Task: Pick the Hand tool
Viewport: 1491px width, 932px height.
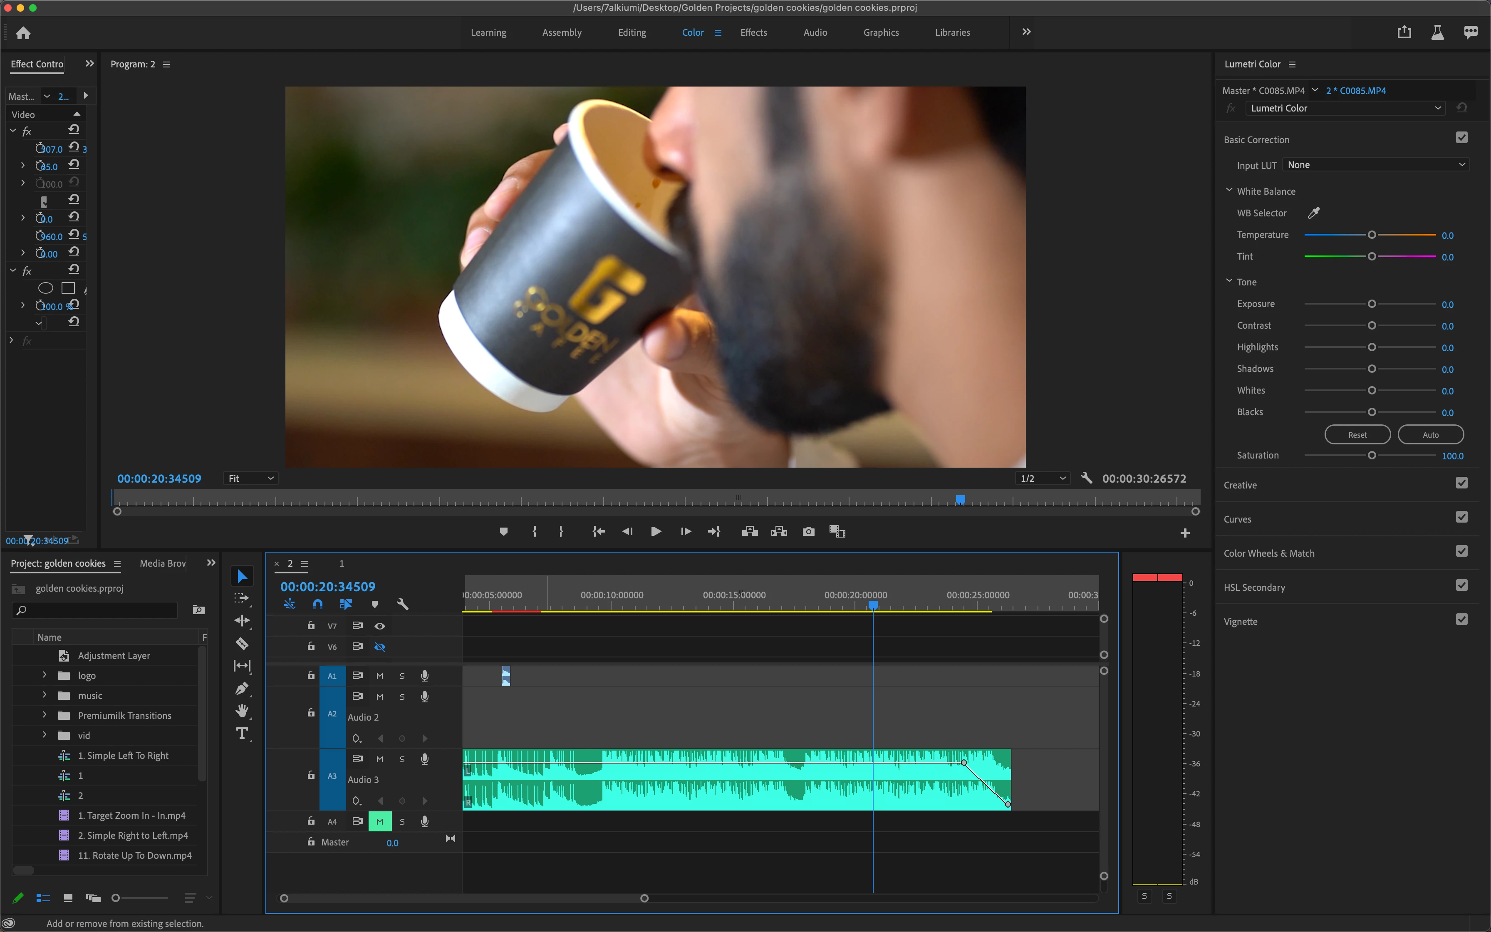Action: pyautogui.click(x=242, y=711)
